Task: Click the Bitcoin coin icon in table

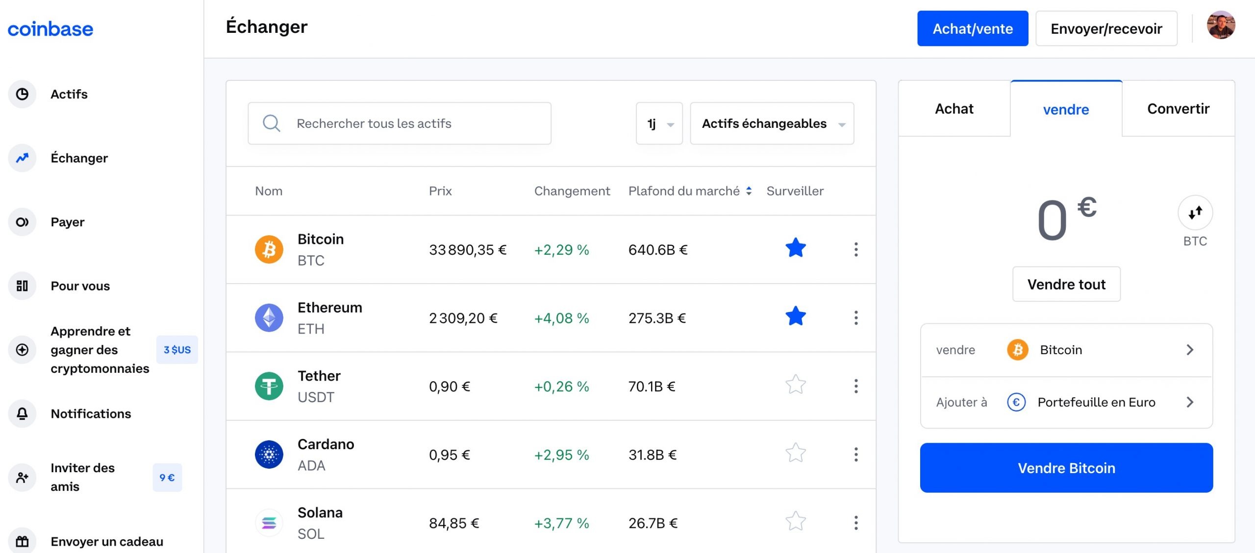Action: pos(269,249)
